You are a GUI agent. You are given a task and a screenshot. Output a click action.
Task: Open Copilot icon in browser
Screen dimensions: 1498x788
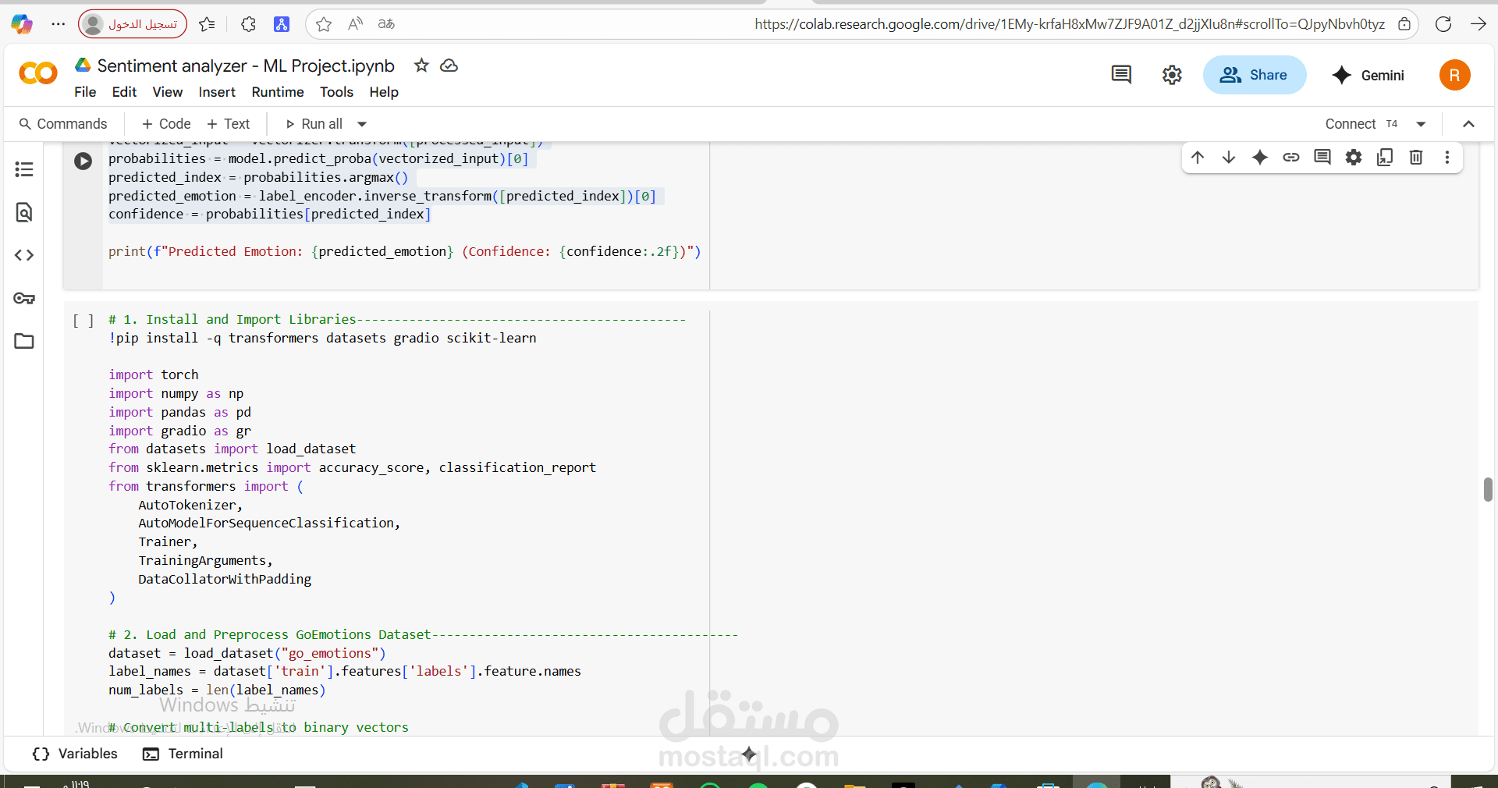(22, 24)
